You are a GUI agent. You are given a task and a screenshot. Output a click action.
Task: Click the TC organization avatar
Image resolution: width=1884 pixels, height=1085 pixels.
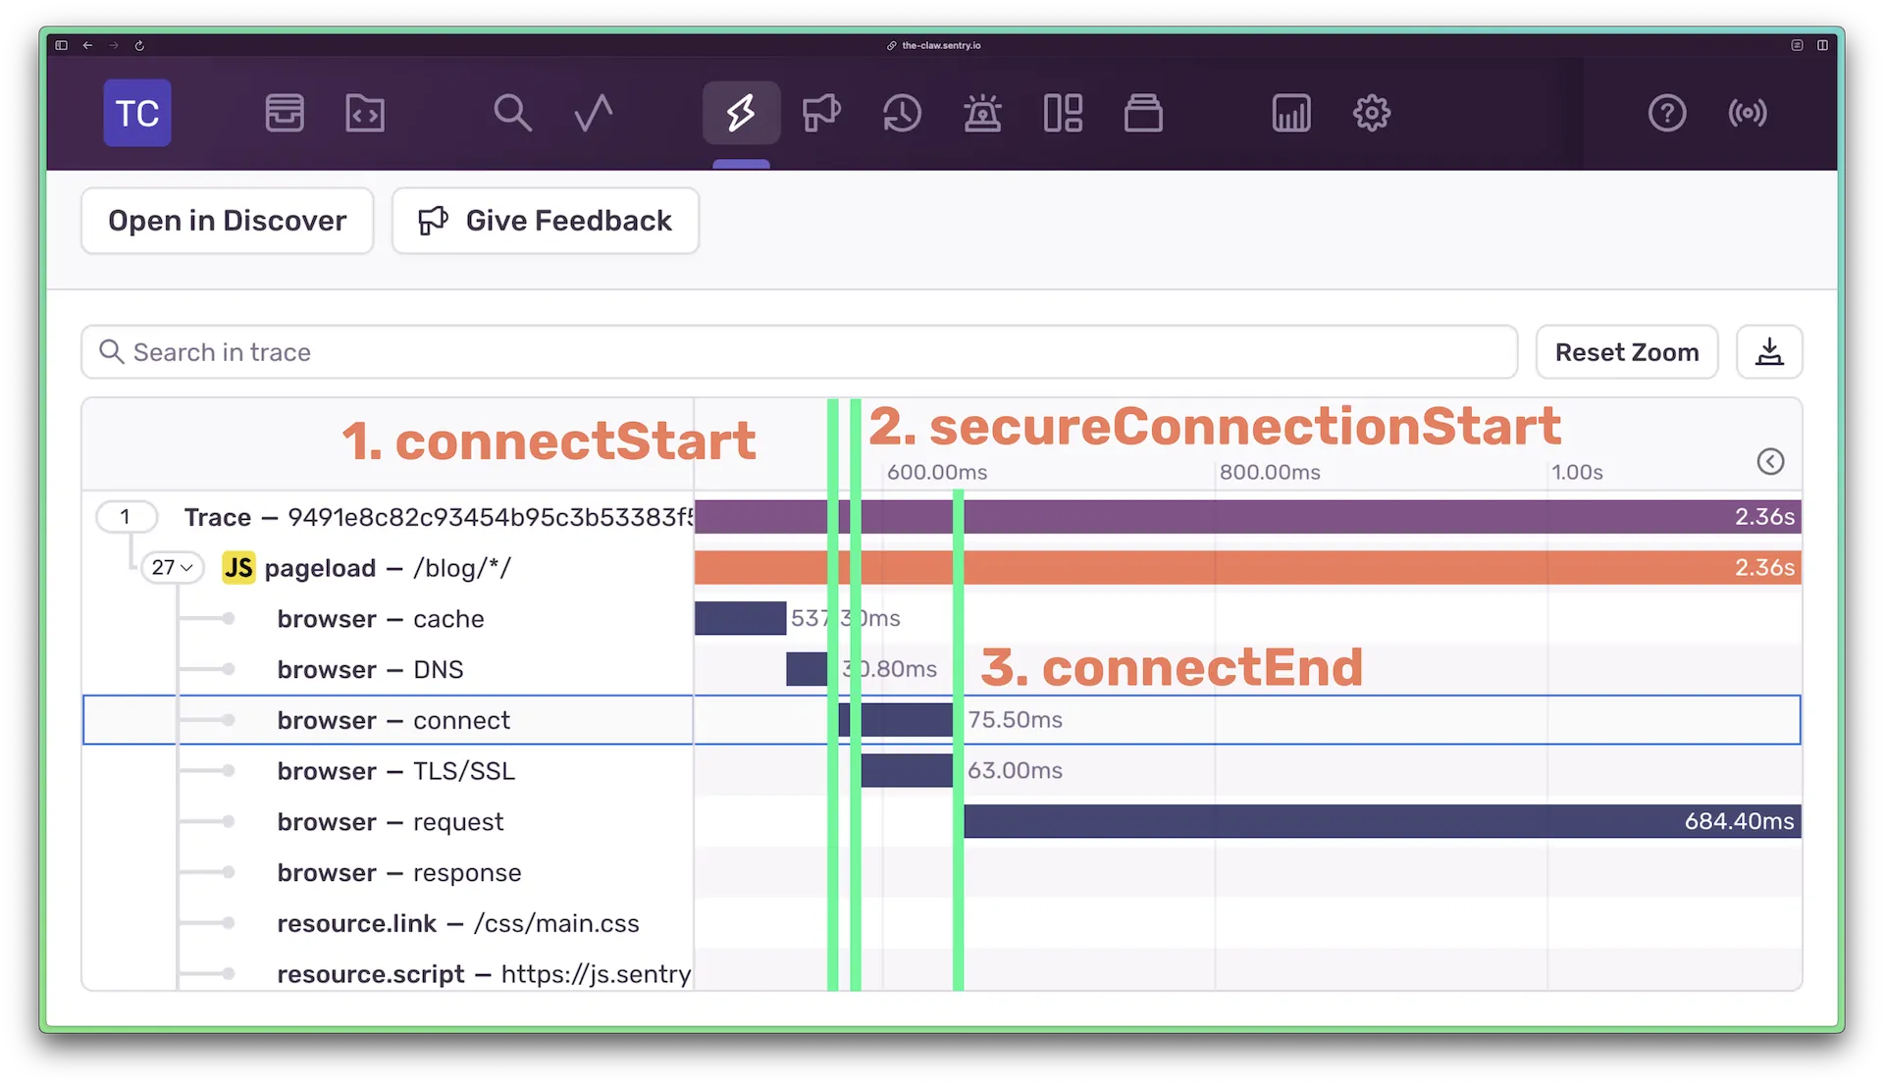pos(137,113)
